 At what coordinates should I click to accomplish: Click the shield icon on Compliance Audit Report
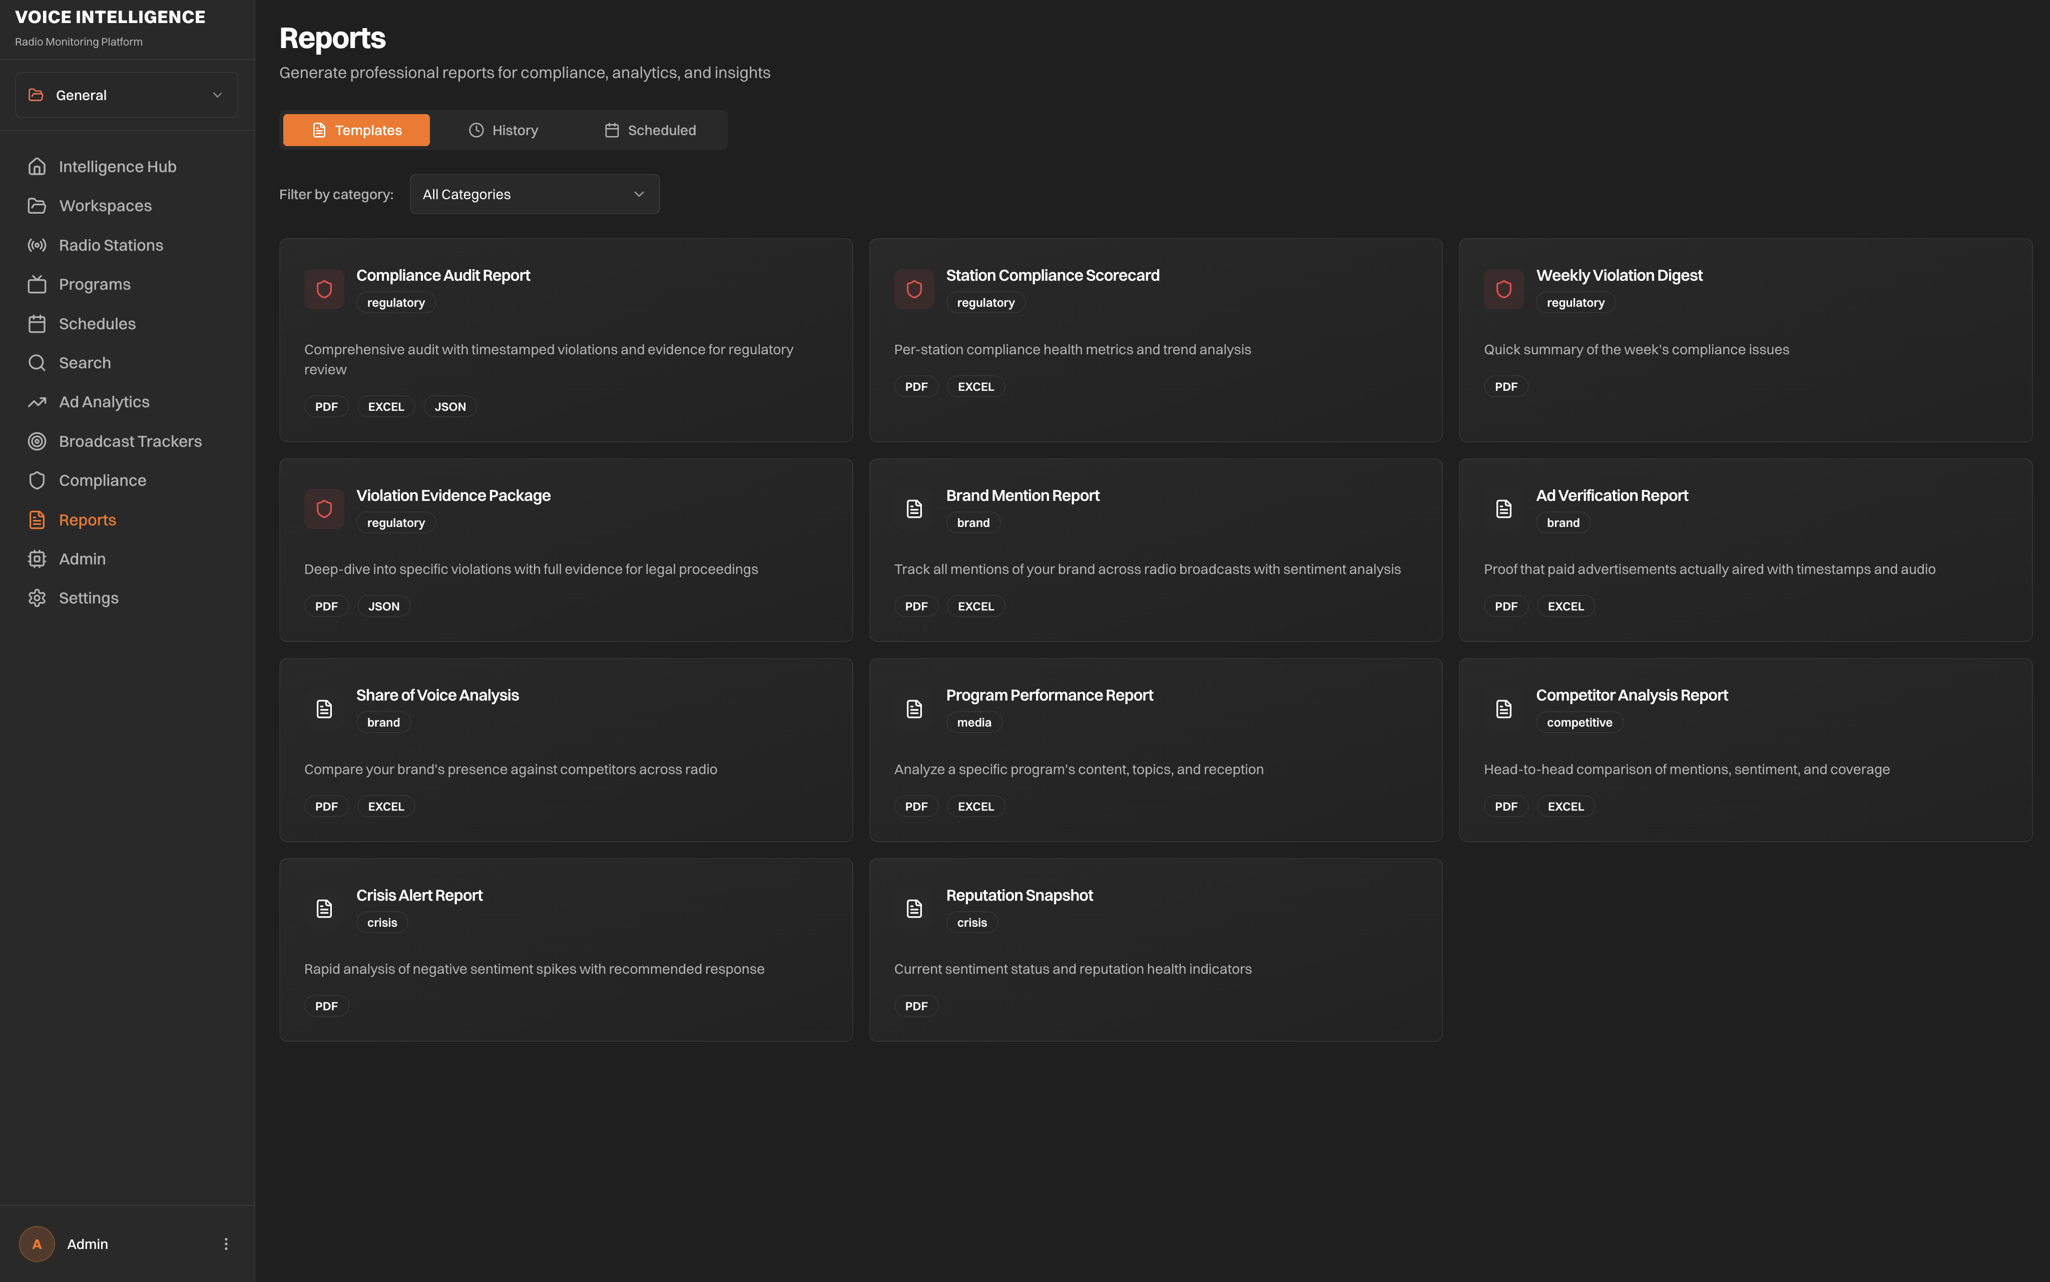pos(324,289)
